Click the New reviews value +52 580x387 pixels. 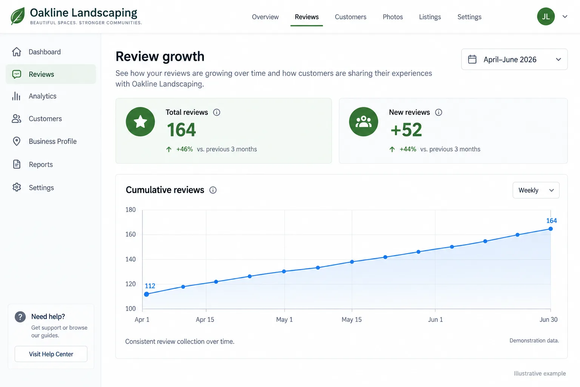406,130
